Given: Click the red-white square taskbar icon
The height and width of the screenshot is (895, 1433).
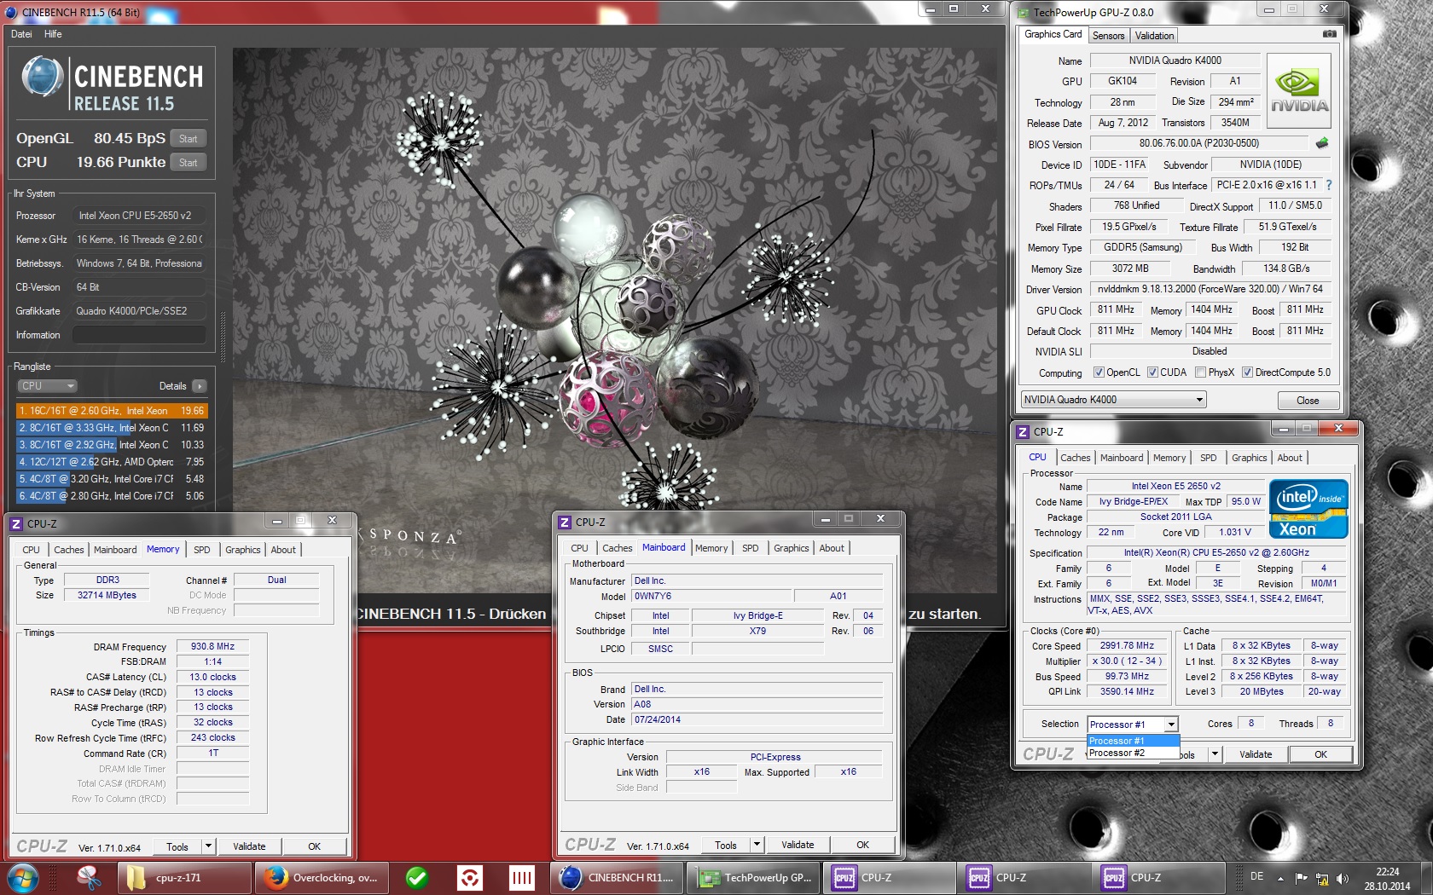Looking at the screenshot, I should click(469, 878).
